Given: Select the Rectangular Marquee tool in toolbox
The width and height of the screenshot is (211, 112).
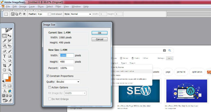Looking at the screenshot, I should pos(5,36).
